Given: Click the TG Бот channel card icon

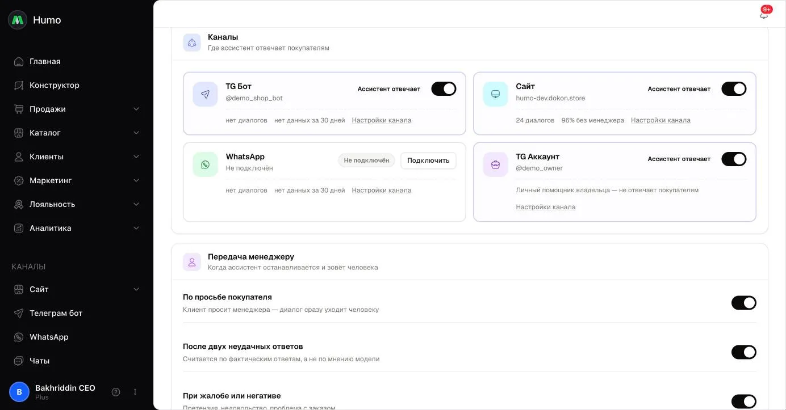Looking at the screenshot, I should (x=205, y=94).
